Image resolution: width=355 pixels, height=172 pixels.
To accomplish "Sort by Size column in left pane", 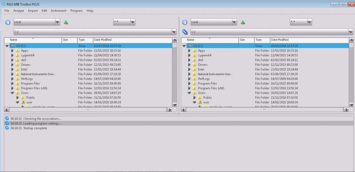I will pos(69,40).
